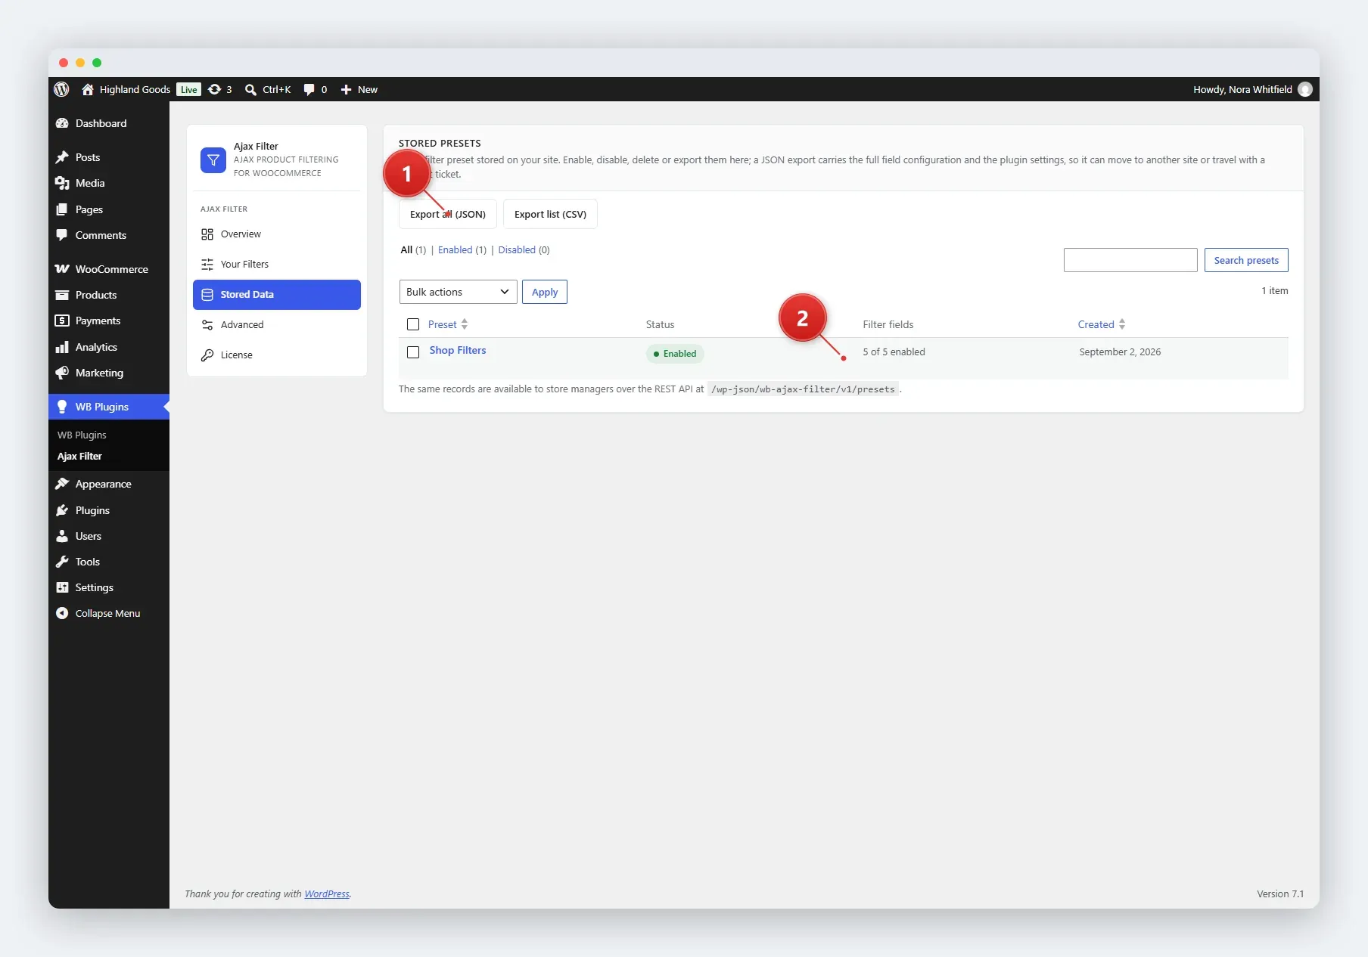Click the Payments icon in sidebar
Image resolution: width=1368 pixels, height=957 pixels.
point(62,321)
